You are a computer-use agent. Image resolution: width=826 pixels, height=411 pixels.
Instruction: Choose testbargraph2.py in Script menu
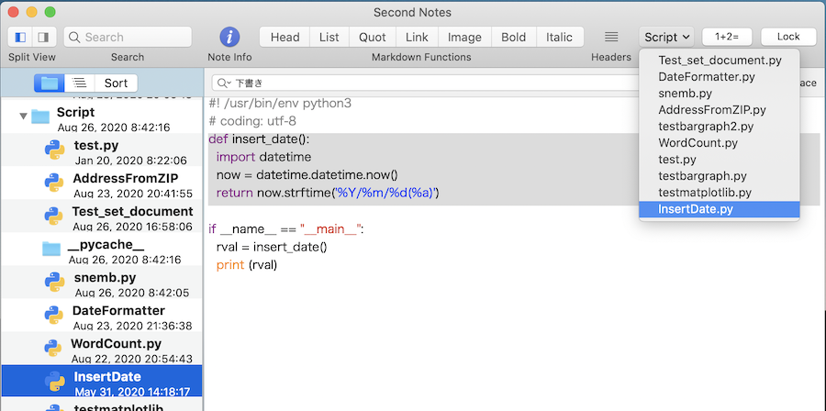coord(720,127)
